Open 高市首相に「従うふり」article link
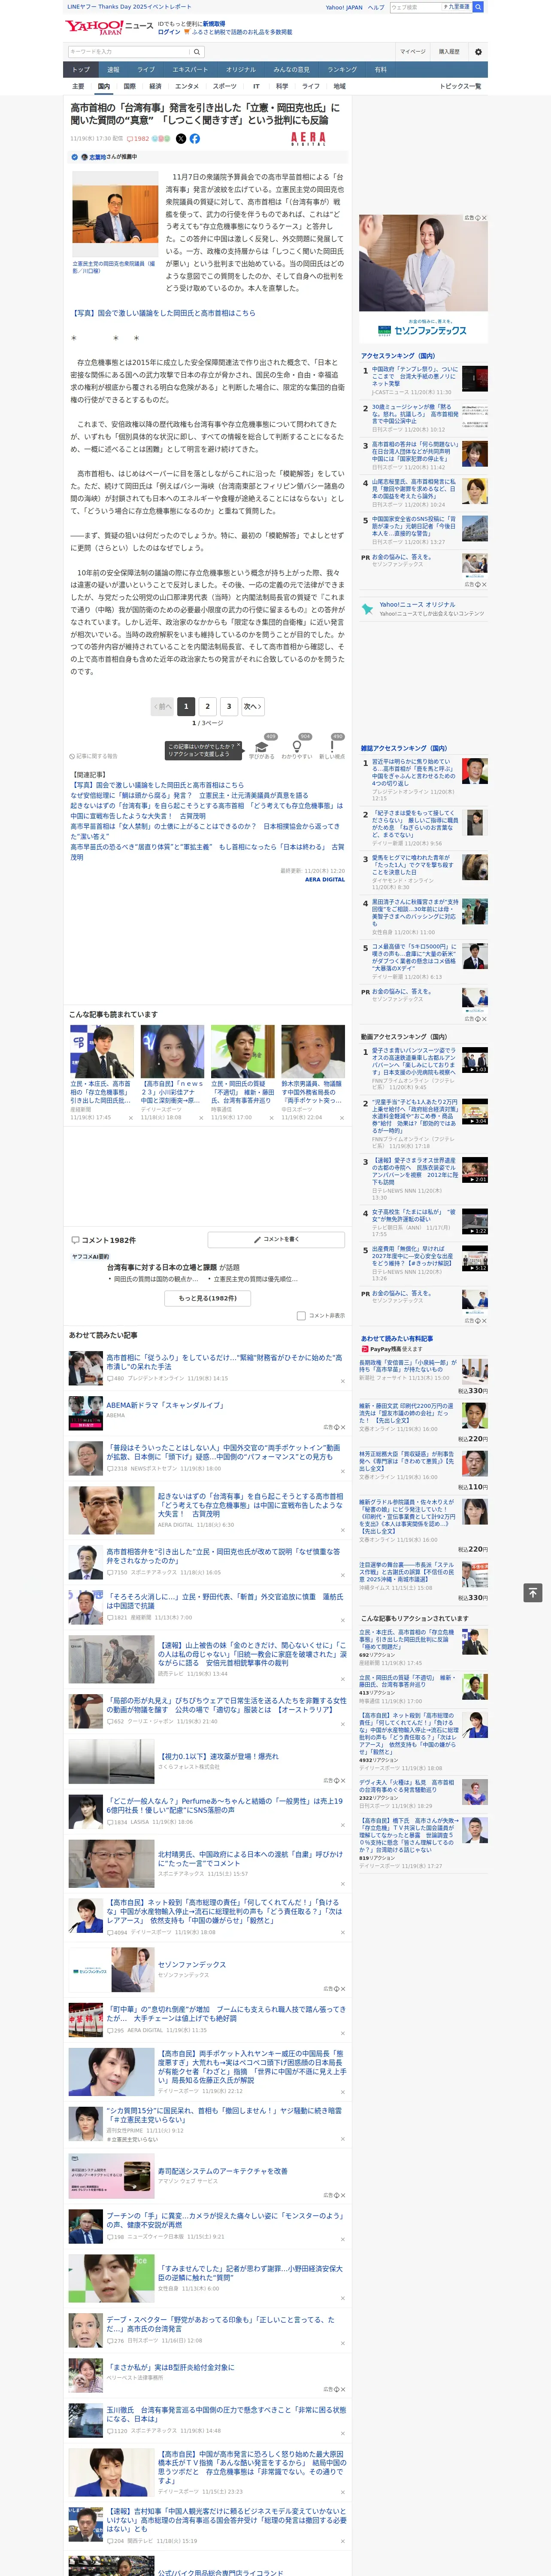The image size is (551, 2576). tap(224, 1362)
